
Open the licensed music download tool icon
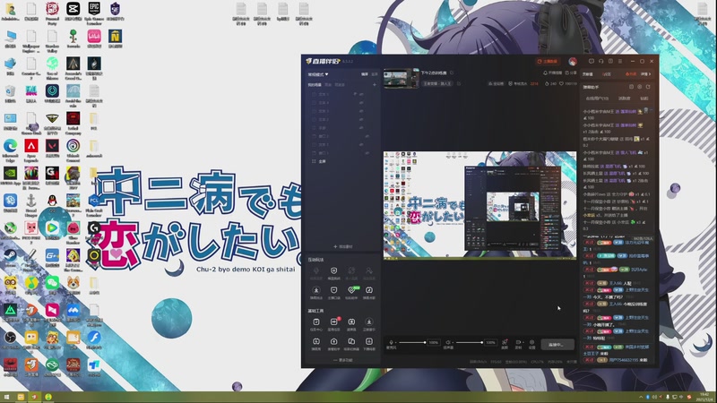pos(369,324)
